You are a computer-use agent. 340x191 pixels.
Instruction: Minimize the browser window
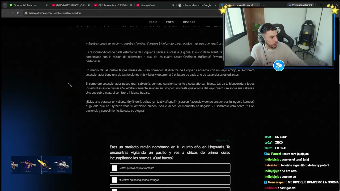click(321, 5)
